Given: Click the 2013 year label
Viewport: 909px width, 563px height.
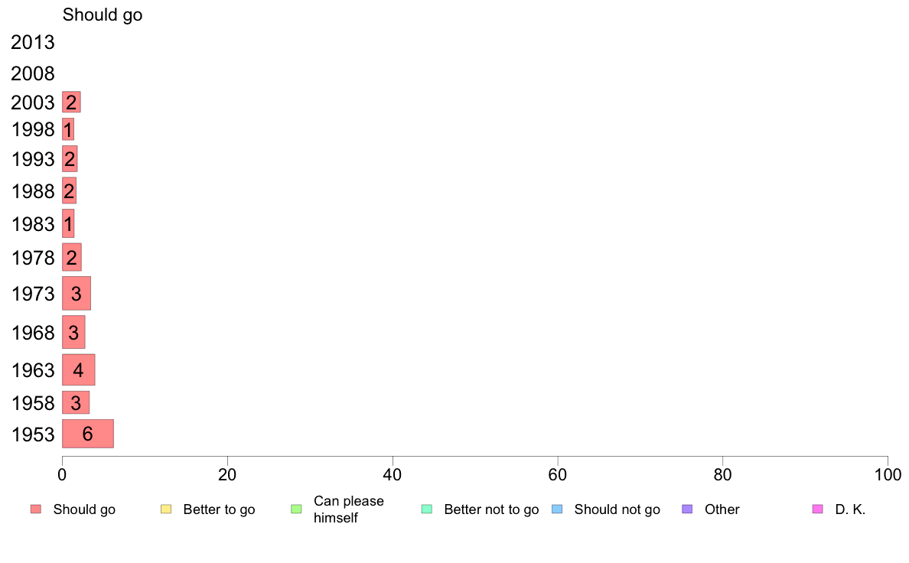Looking at the screenshot, I should point(33,42).
